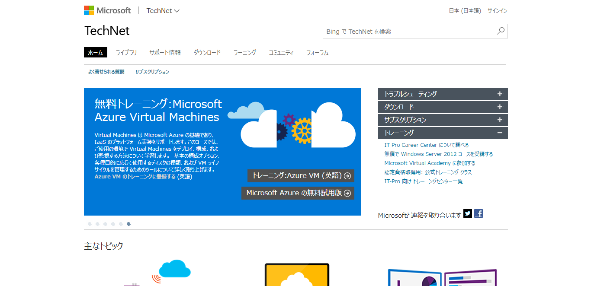Click the サインイン link
Viewport: 591px width, 286px height.
[498, 11]
